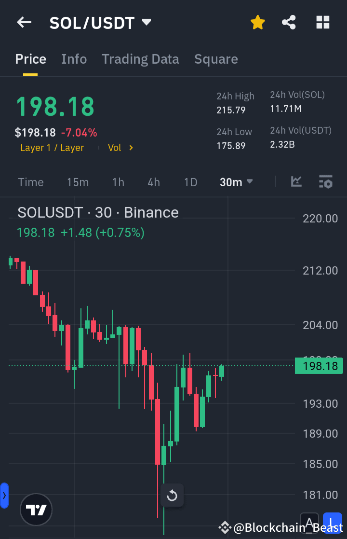The width and height of the screenshot is (347, 539).
Task: Select the 1D timeframe
Action: (x=190, y=182)
